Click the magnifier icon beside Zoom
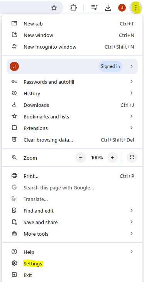The width and height of the screenshot is (144, 282). tap(14, 157)
